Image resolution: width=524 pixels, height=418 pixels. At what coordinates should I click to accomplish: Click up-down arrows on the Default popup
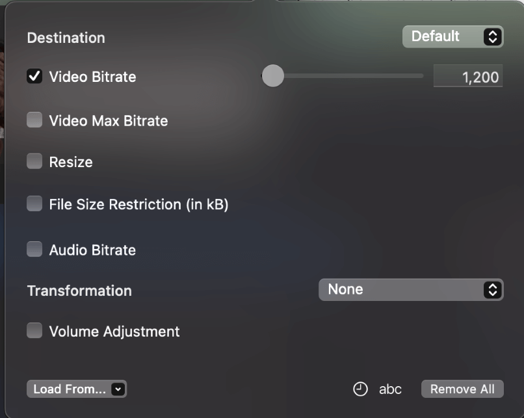tap(492, 36)
